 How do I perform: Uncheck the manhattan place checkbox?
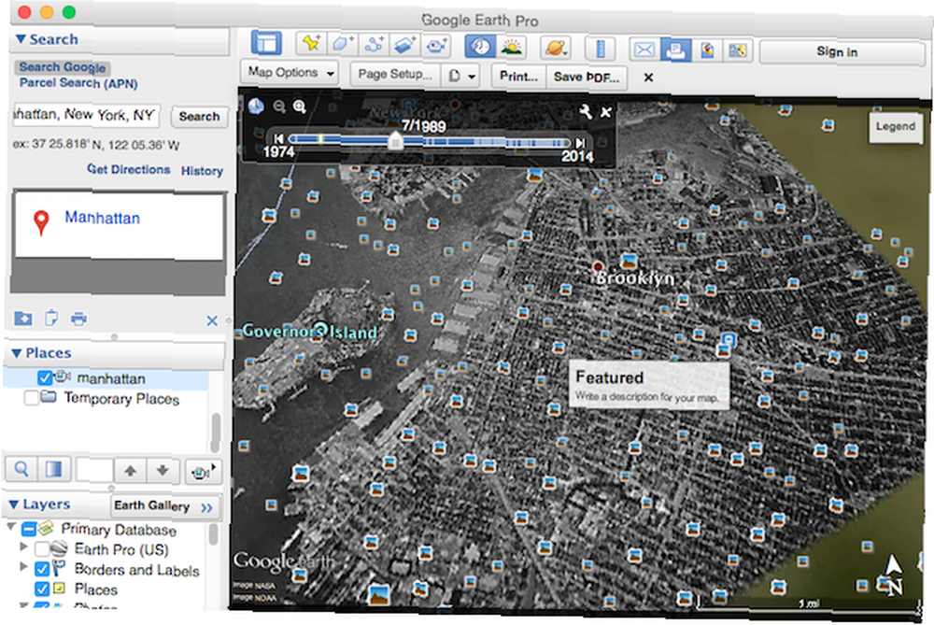click(45, 377)
